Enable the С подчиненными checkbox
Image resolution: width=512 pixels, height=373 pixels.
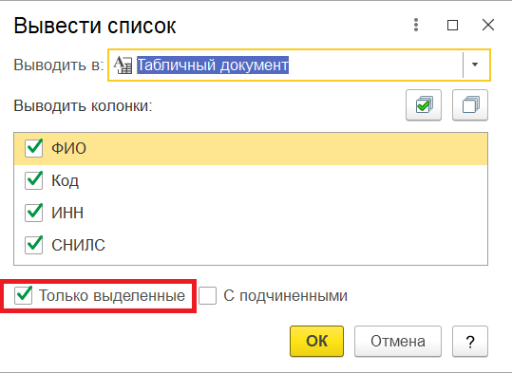tap(207, 296)
